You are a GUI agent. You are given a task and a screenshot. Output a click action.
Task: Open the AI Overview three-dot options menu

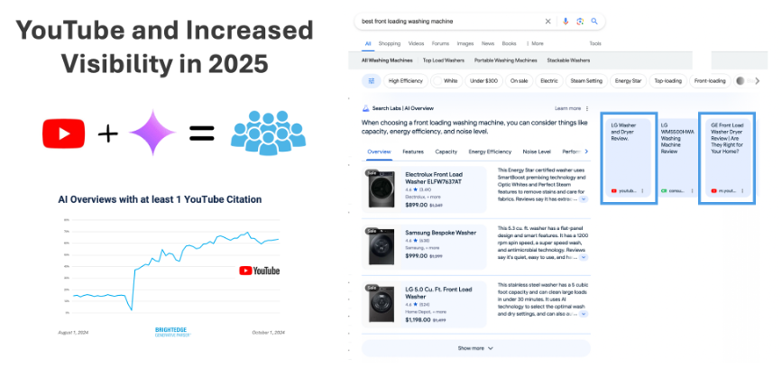click(588, 108)
